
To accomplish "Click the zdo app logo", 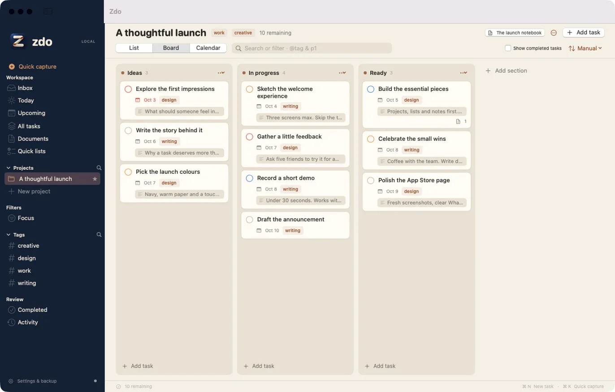I will (x=17, y=42).
